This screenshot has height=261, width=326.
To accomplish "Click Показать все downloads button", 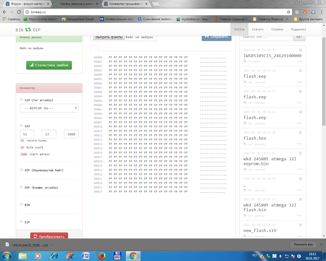I will point(303,244).
